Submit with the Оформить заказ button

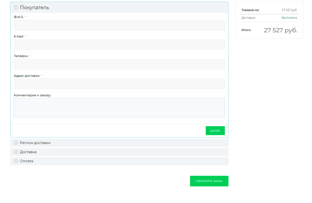(209, 181)
